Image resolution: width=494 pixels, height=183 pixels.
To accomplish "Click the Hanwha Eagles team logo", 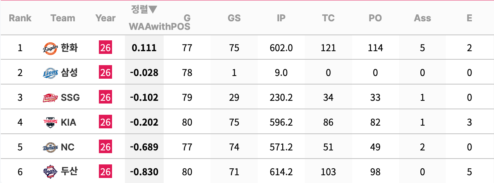I will click(50, 48).
